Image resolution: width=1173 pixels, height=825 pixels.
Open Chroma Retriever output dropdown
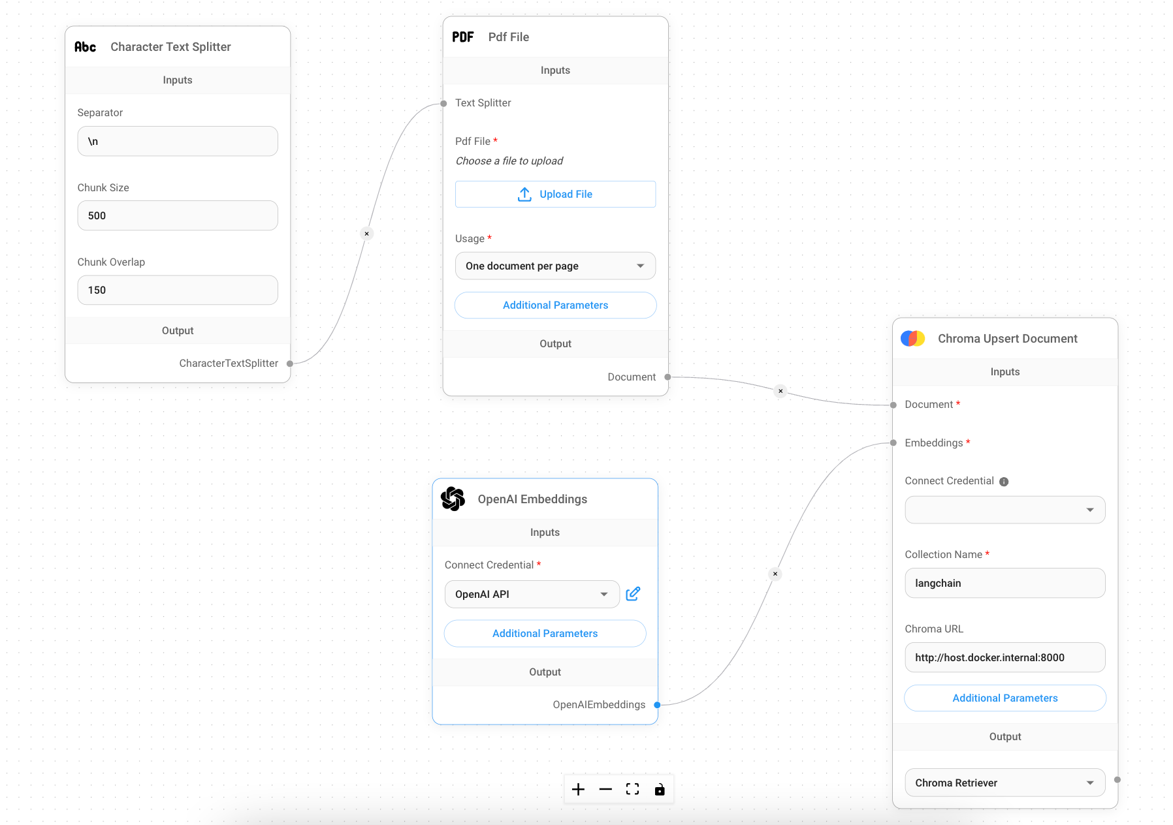click(x=1005, y=783)
